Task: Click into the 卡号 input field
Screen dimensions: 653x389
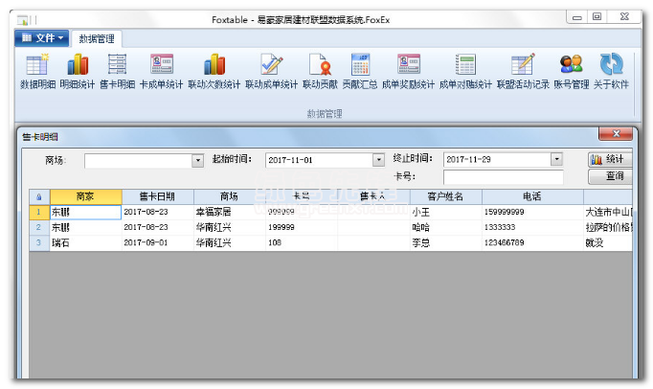Action: coord(503,177)
